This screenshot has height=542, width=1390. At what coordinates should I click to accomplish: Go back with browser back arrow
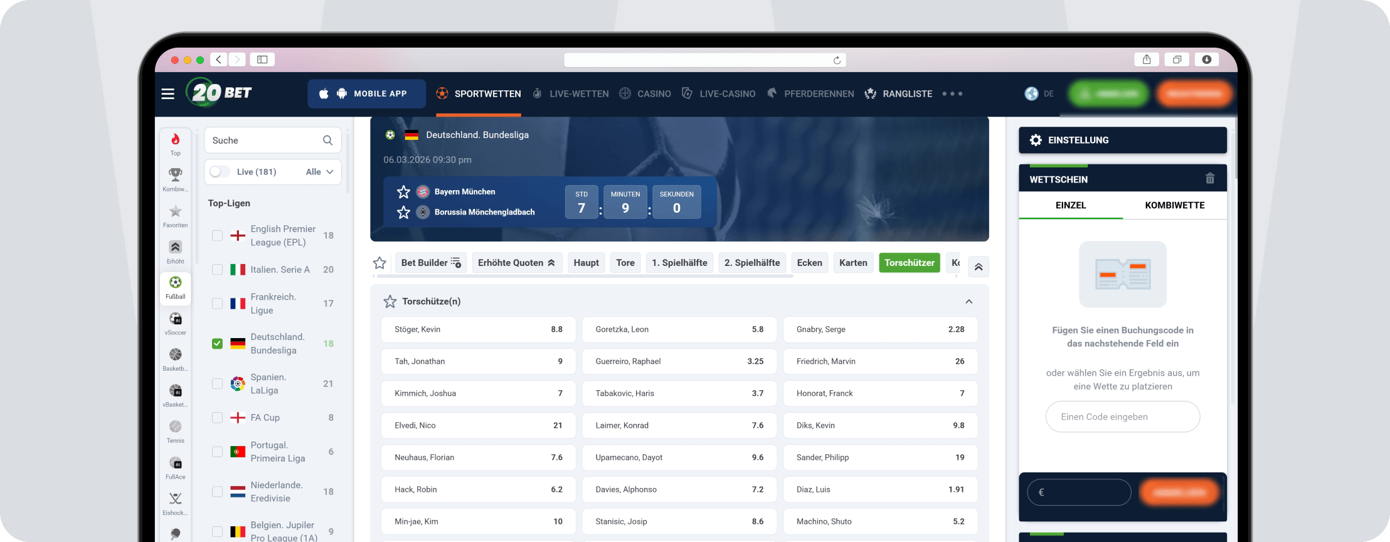point(218,60)
